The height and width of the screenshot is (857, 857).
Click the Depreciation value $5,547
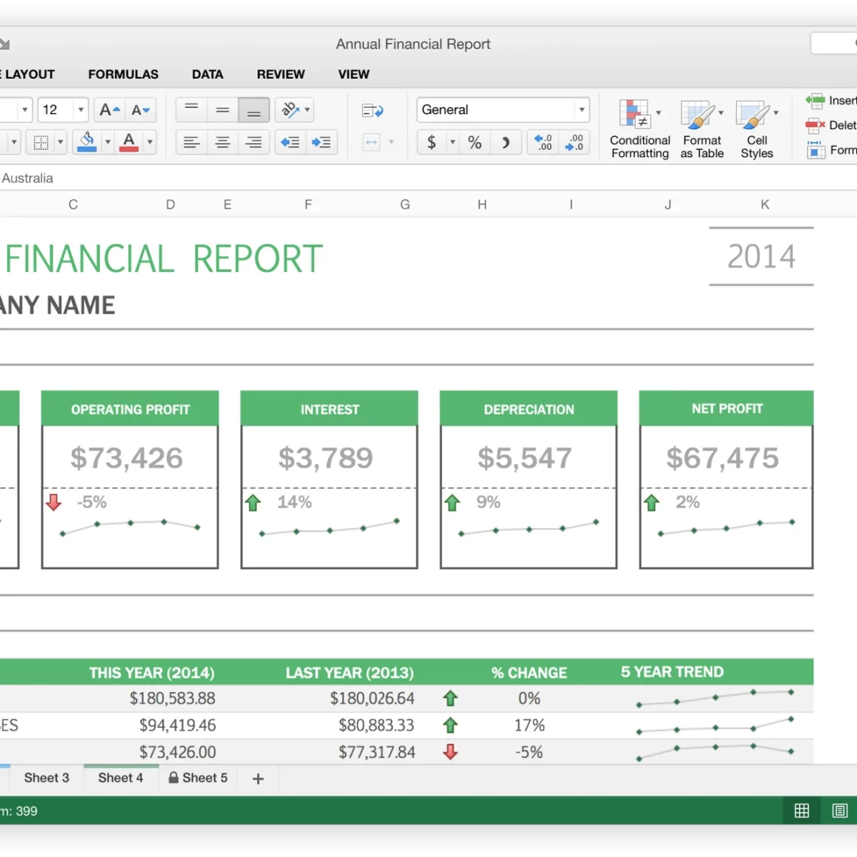click(x=525, y=458)
